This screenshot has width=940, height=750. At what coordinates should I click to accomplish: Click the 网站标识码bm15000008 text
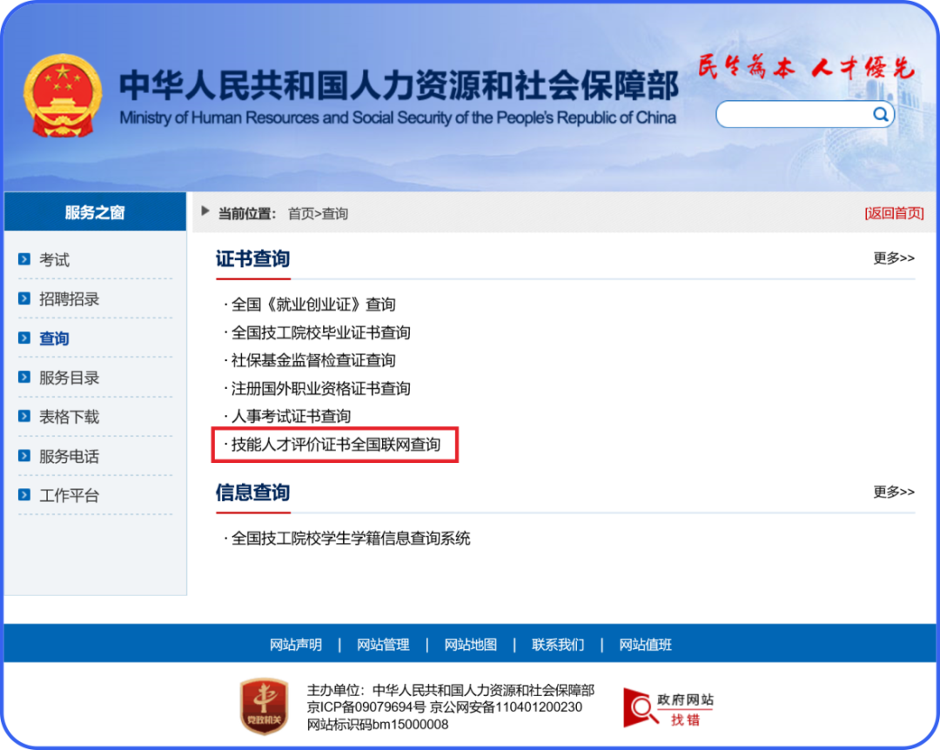[378, 725]
